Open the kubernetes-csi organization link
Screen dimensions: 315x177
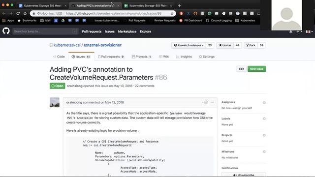pos(67,45)
